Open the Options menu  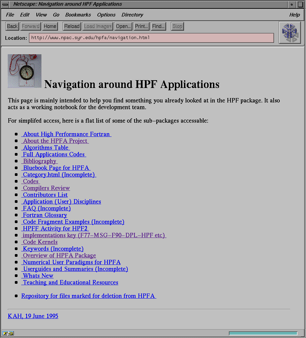pyautogui.click(x=106, y=14)
